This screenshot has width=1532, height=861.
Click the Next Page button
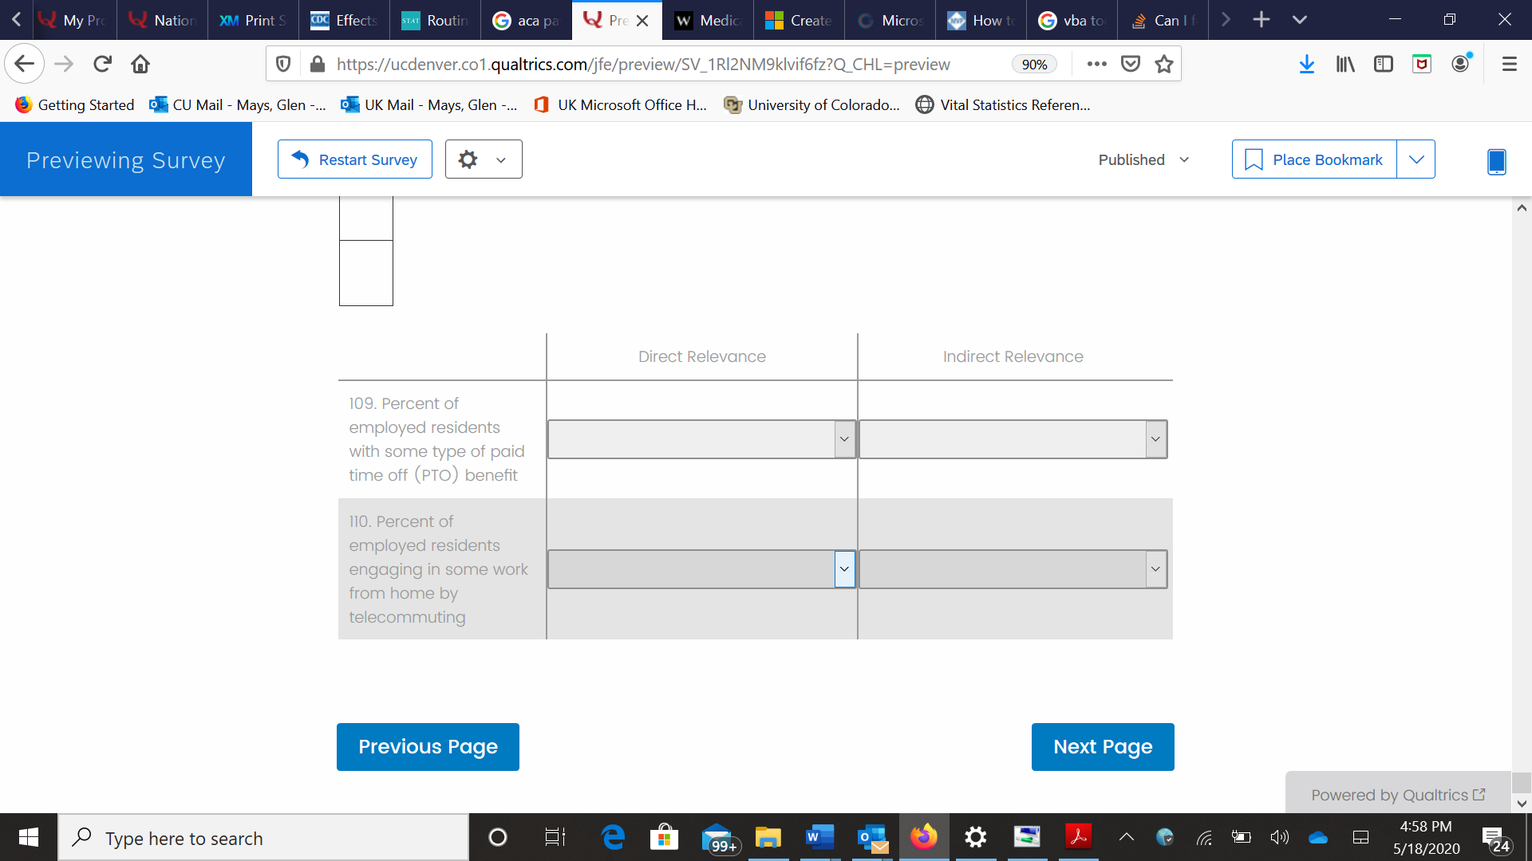coord(1102,747)
